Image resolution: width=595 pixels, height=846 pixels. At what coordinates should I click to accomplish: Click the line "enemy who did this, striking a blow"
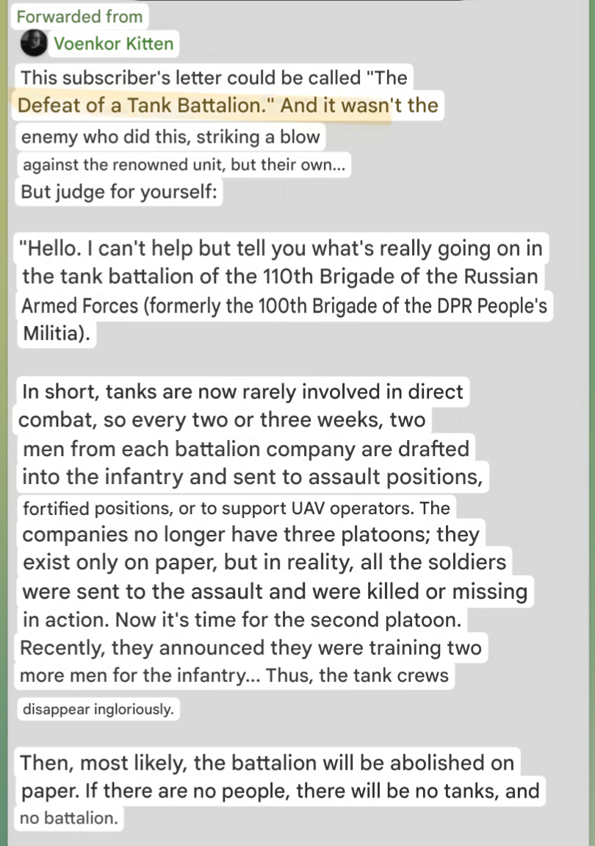pos(170,137)
